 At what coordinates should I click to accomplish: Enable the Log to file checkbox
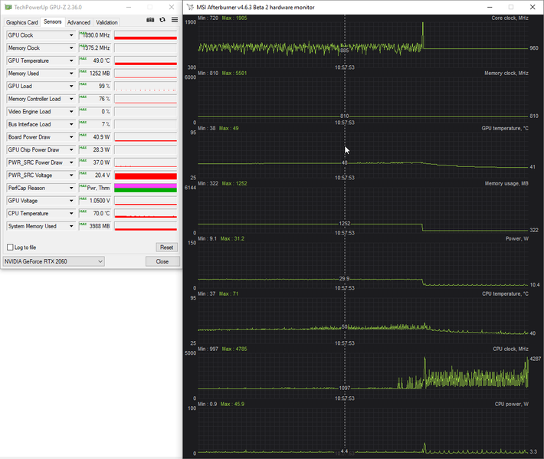10,248
